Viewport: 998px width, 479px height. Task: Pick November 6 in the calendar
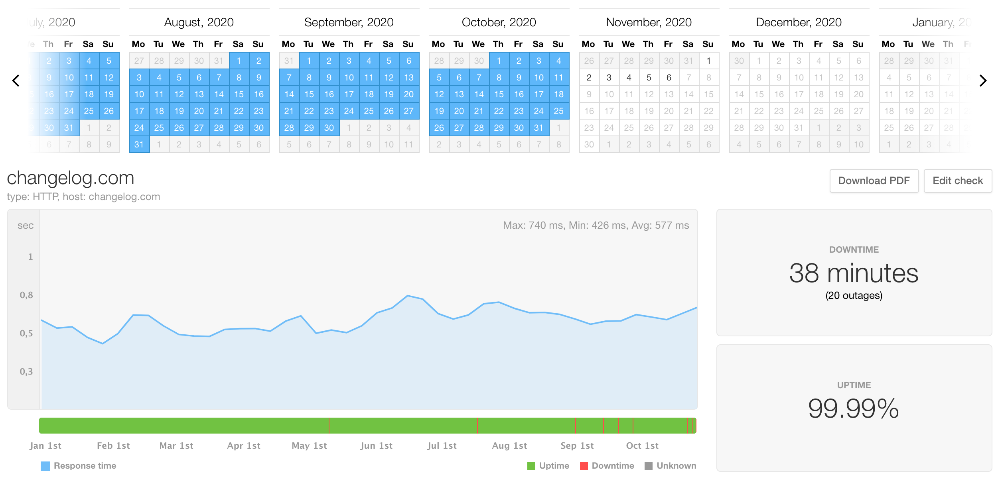point(669,77)
